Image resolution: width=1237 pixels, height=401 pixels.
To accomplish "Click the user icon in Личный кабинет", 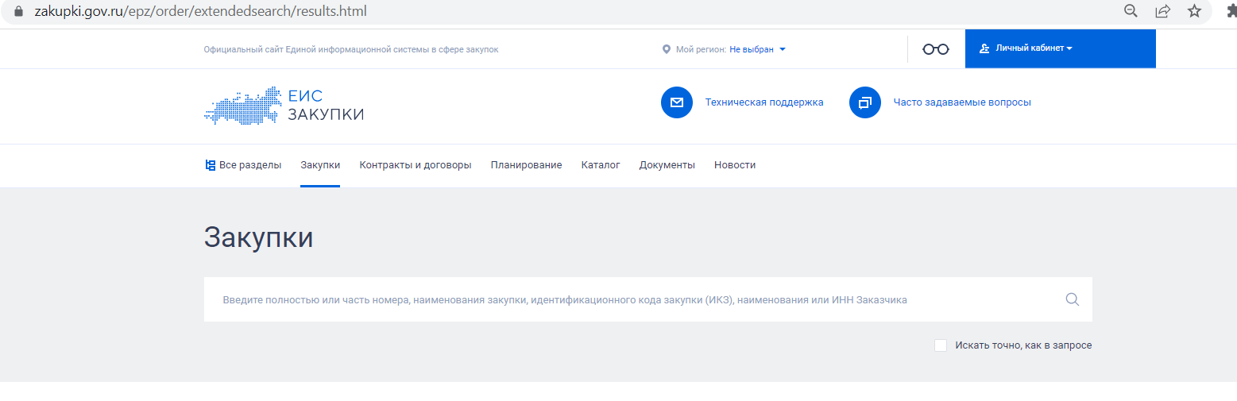I will (x=984, y=48).
